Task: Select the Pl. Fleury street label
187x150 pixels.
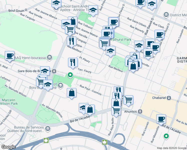Action: click(x=84, y=59)
